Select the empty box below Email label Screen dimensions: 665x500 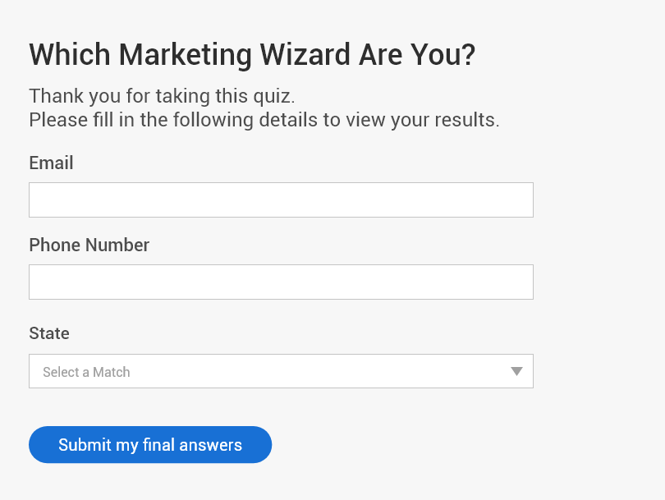tap(281, 200)
